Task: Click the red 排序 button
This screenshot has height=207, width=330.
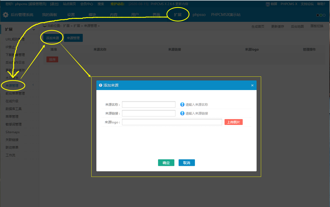Action: pos(52,59)
